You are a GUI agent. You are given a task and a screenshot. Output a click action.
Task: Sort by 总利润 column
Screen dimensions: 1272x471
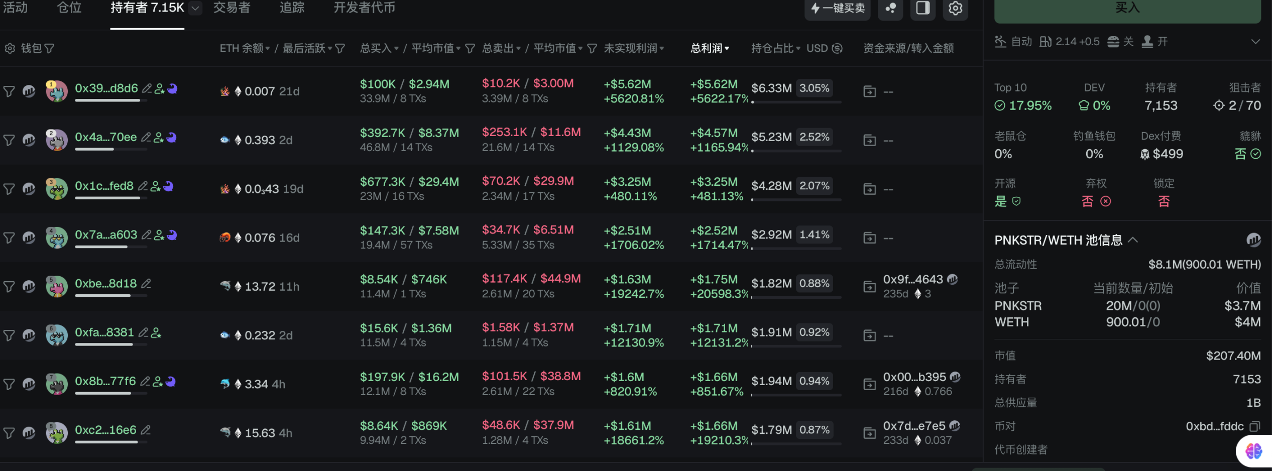click(709, 48)
